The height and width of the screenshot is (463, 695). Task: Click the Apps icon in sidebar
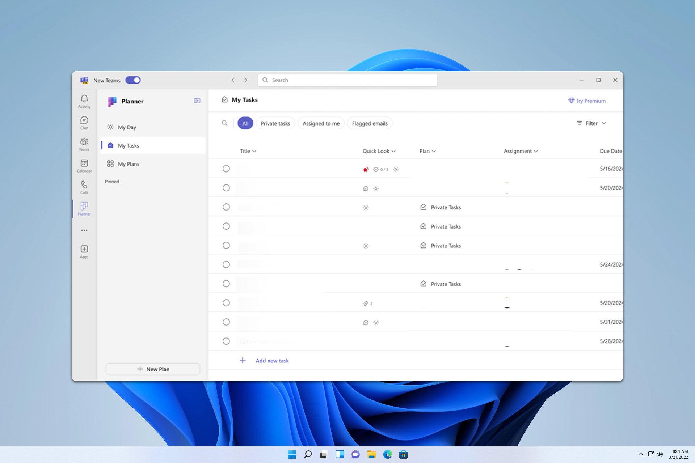[84, 249]
